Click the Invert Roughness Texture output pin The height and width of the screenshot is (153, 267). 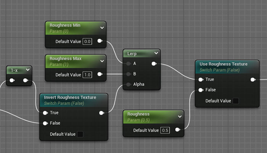[x=101, y=113]
